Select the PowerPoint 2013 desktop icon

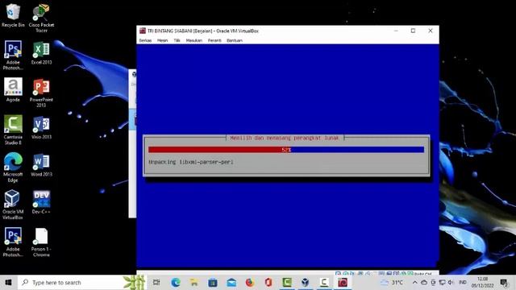click(41, 93)
